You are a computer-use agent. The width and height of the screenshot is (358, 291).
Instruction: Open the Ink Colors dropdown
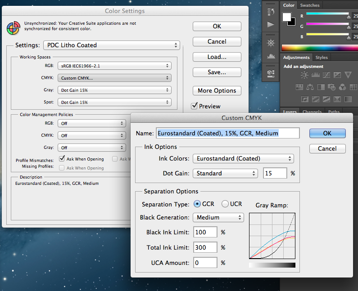243,158
